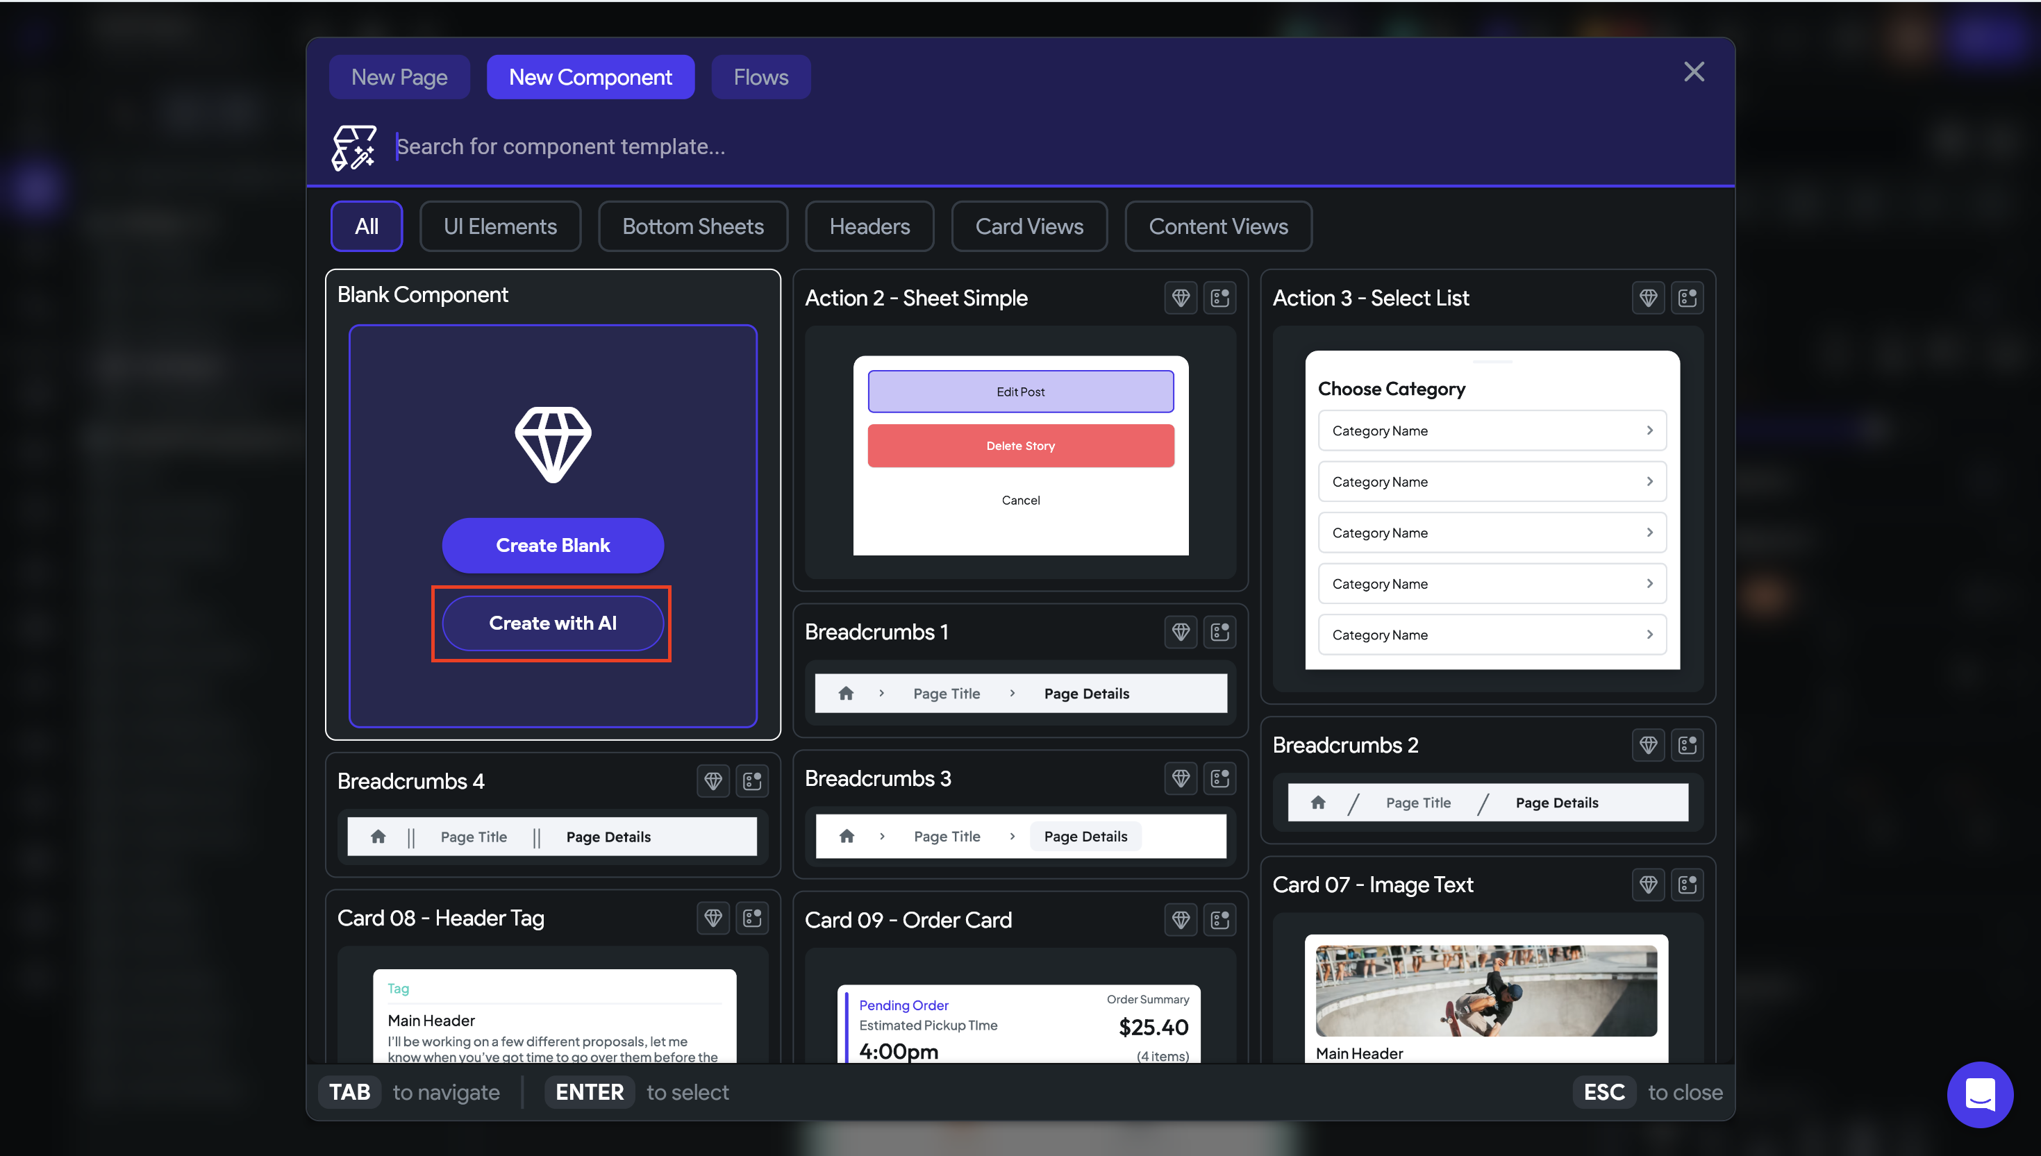Open the Flows tab

pyautogui.click(x=760, y=77)
